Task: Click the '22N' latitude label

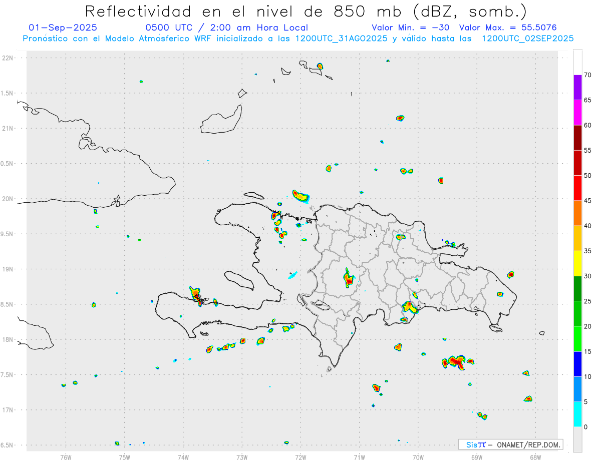Action: pyautogui.click(x=9, y=58)
